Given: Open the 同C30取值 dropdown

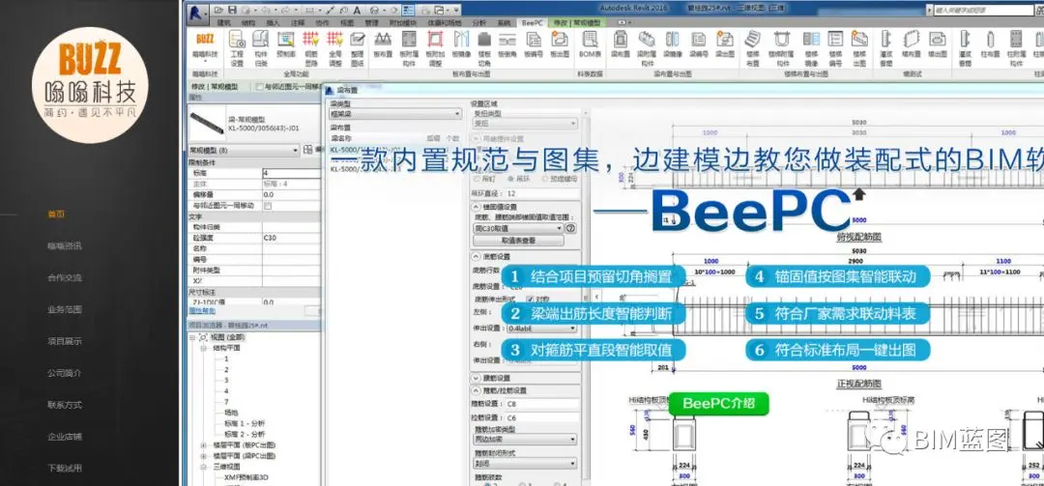Looking at the screenshot, I should [519, 228].
